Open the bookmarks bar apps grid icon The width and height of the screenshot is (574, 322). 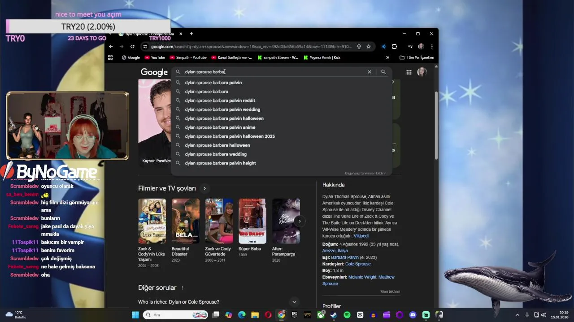[110, 57]
